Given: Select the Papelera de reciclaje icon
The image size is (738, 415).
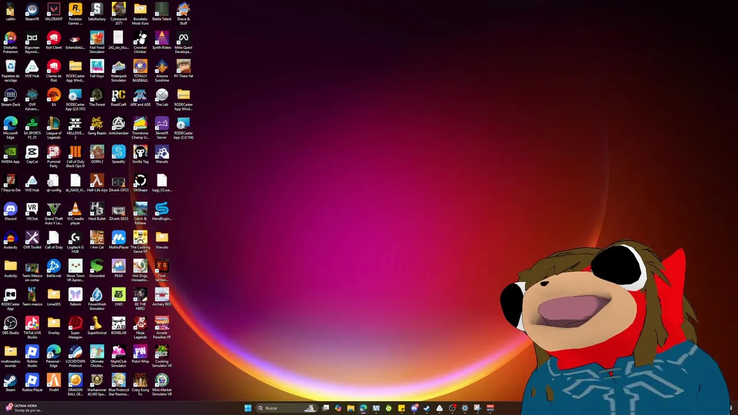Looking at the screenshot, I should (10, 71).
